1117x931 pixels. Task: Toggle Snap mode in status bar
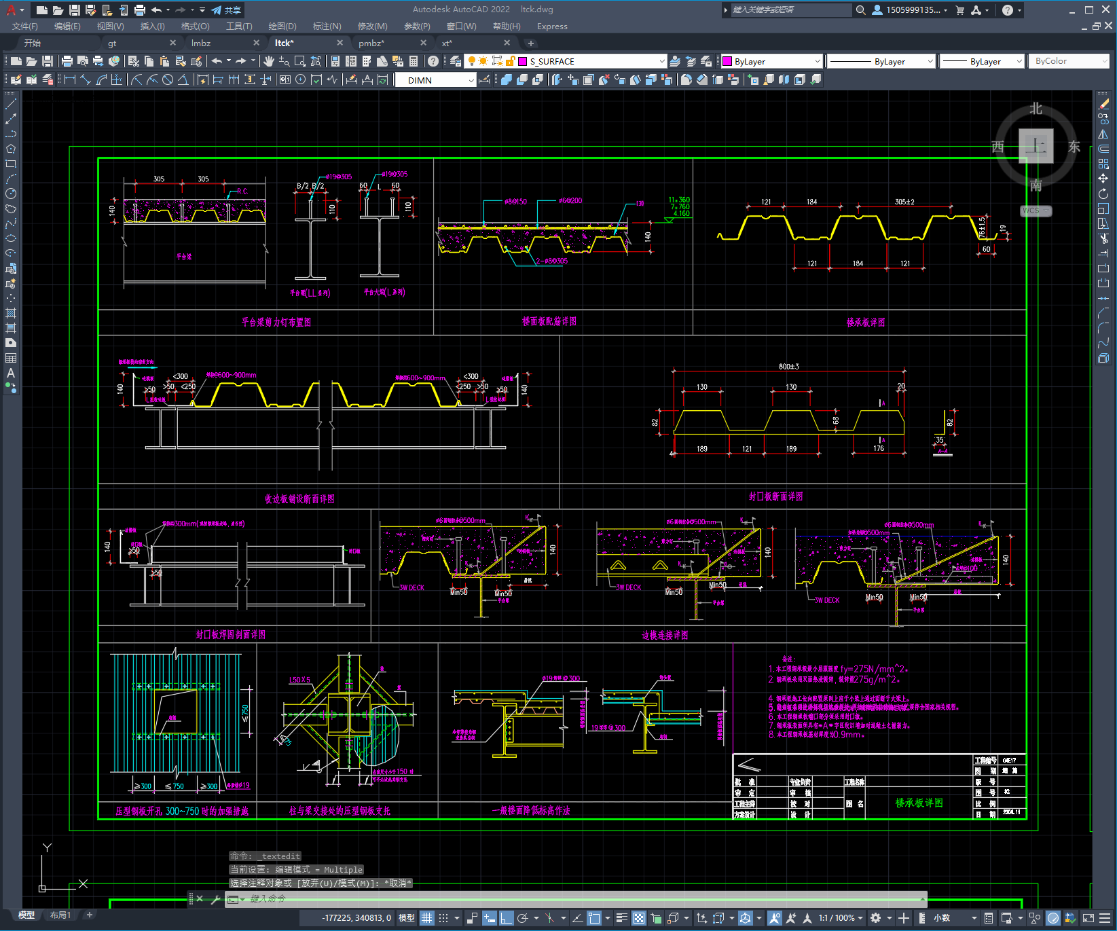pos(443,918)
